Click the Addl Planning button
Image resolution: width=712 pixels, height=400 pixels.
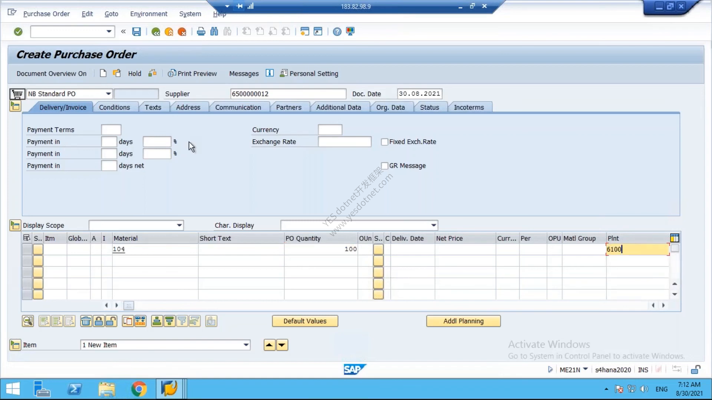pyautogui.click(x=464, y=321)
